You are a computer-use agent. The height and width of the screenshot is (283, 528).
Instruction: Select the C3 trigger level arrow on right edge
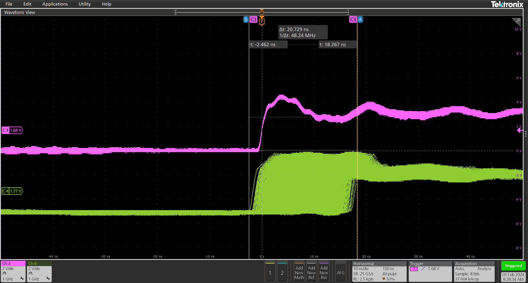(519, 130)
